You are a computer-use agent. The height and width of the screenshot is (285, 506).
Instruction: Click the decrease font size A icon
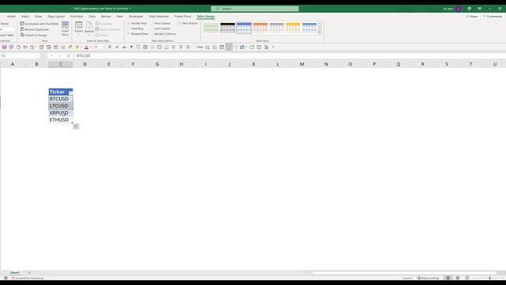point(117,47)
